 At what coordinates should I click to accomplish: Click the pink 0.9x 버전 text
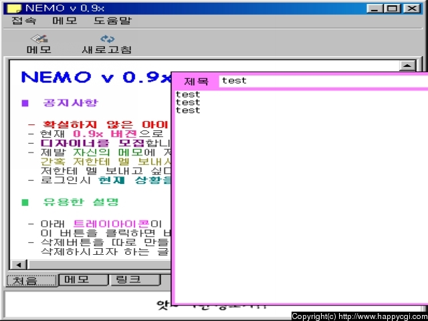(x=105, y=134)
